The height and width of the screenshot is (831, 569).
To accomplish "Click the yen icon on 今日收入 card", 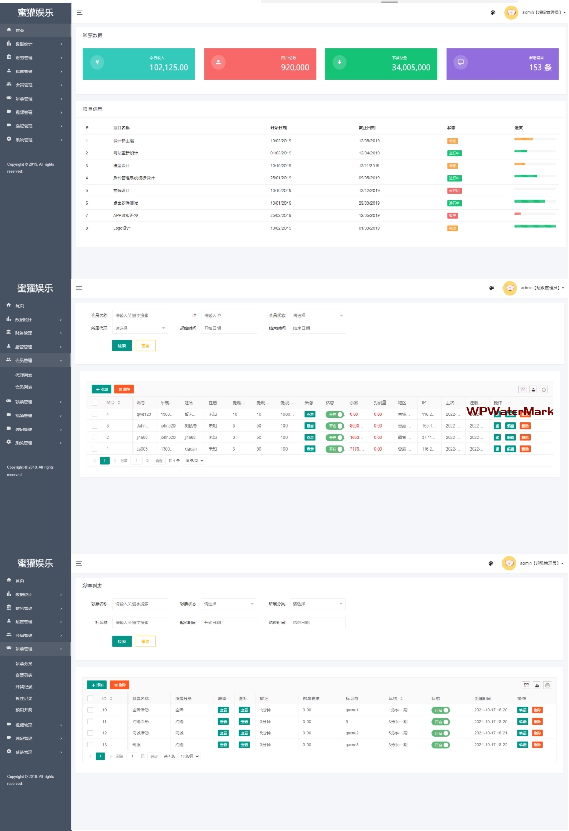I will [x=97, y=62].
